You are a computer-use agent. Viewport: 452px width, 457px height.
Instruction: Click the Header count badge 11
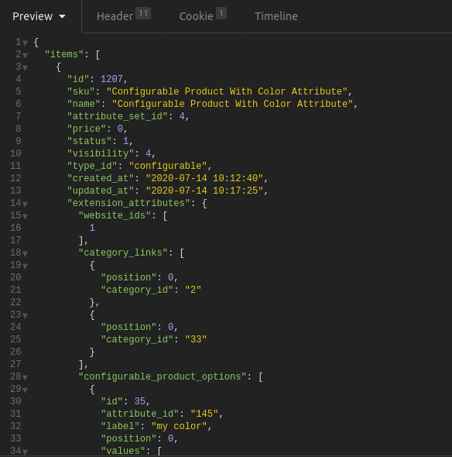pos(143,13)
